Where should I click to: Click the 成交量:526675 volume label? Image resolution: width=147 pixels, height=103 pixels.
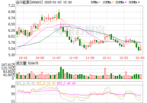coord(27,63)
